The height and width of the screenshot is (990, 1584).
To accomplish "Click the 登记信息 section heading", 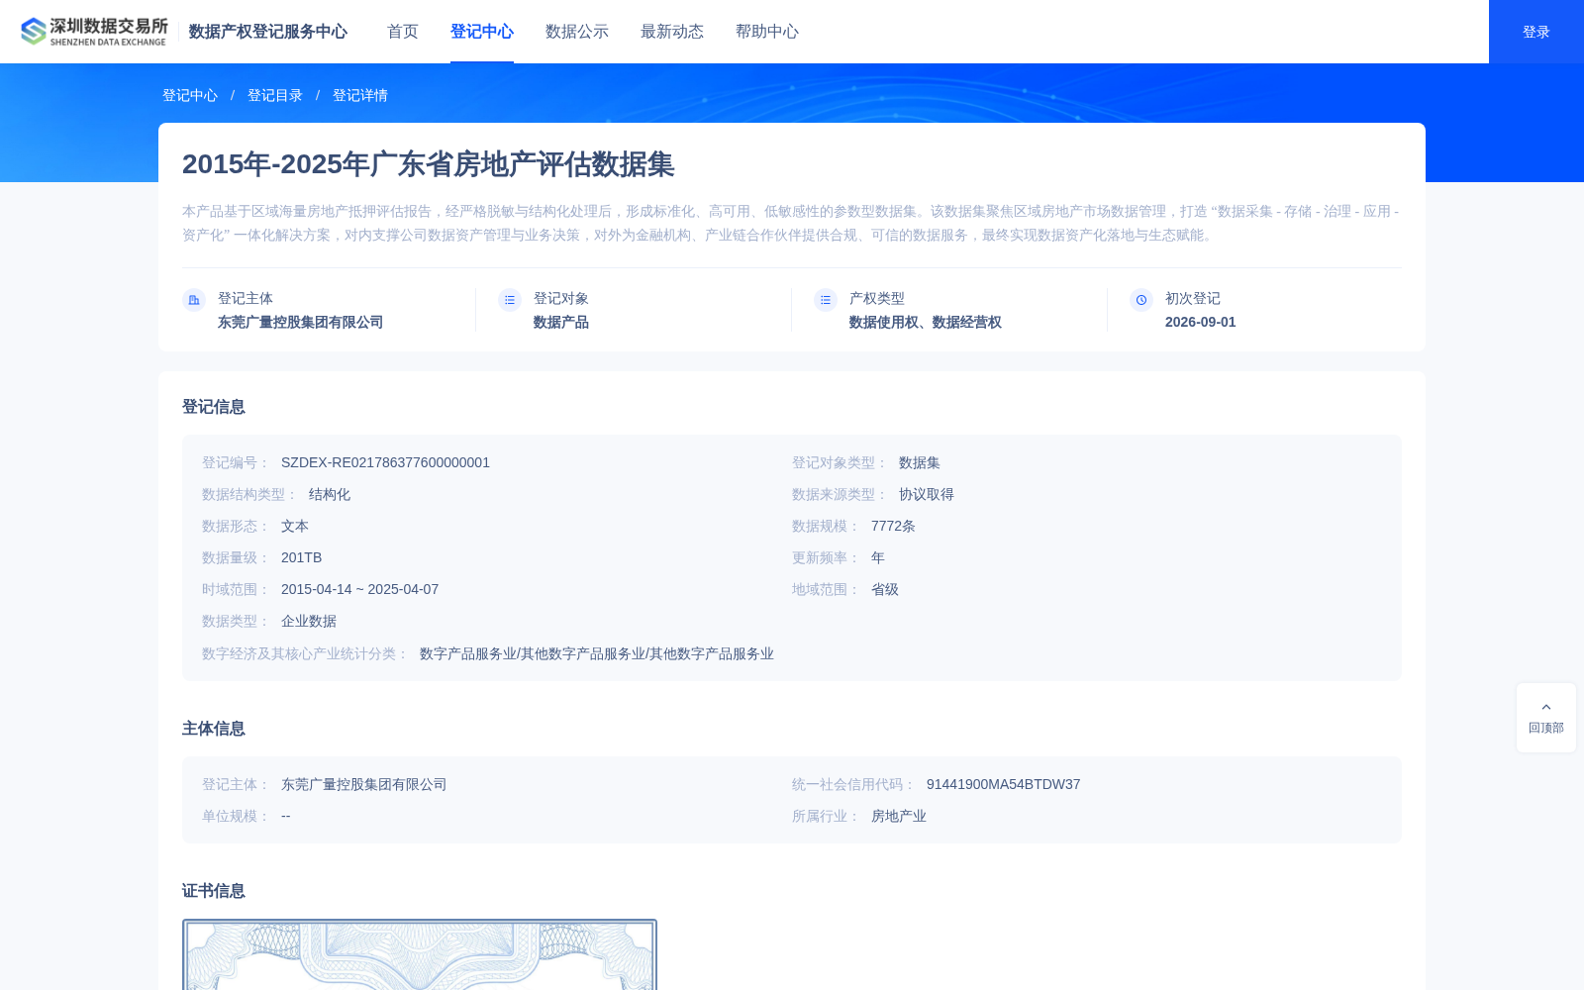I will click(x=214, y=407).
